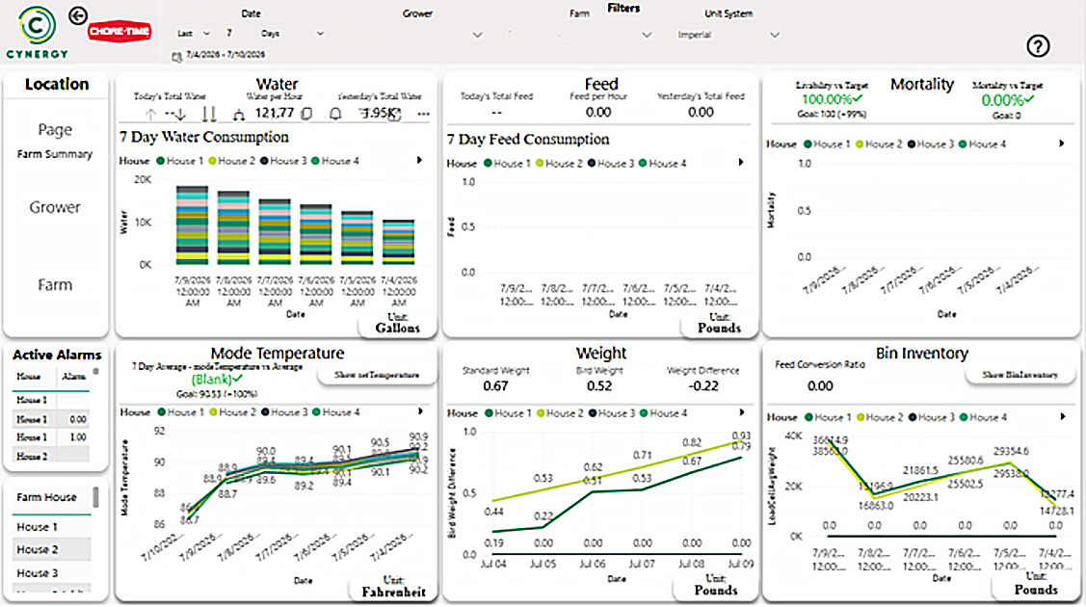This screenshot has height=607, width=1086.
Task: Toggle House 1 in Water chart legend
Action: [180, 161]
